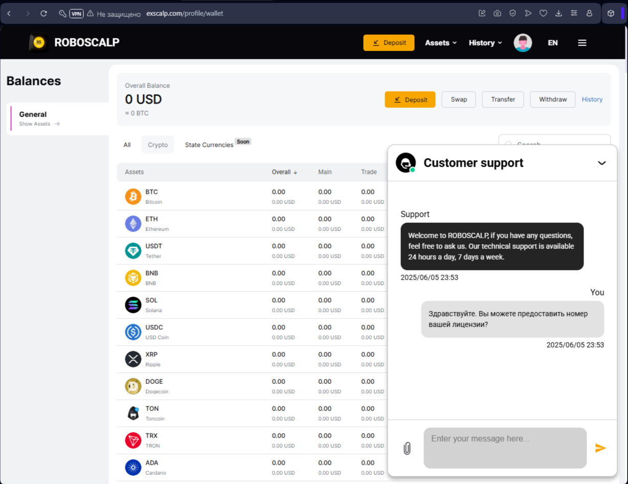
Task: Click the "≈ 0 BTC" balance text
Action: click(137, 113)
